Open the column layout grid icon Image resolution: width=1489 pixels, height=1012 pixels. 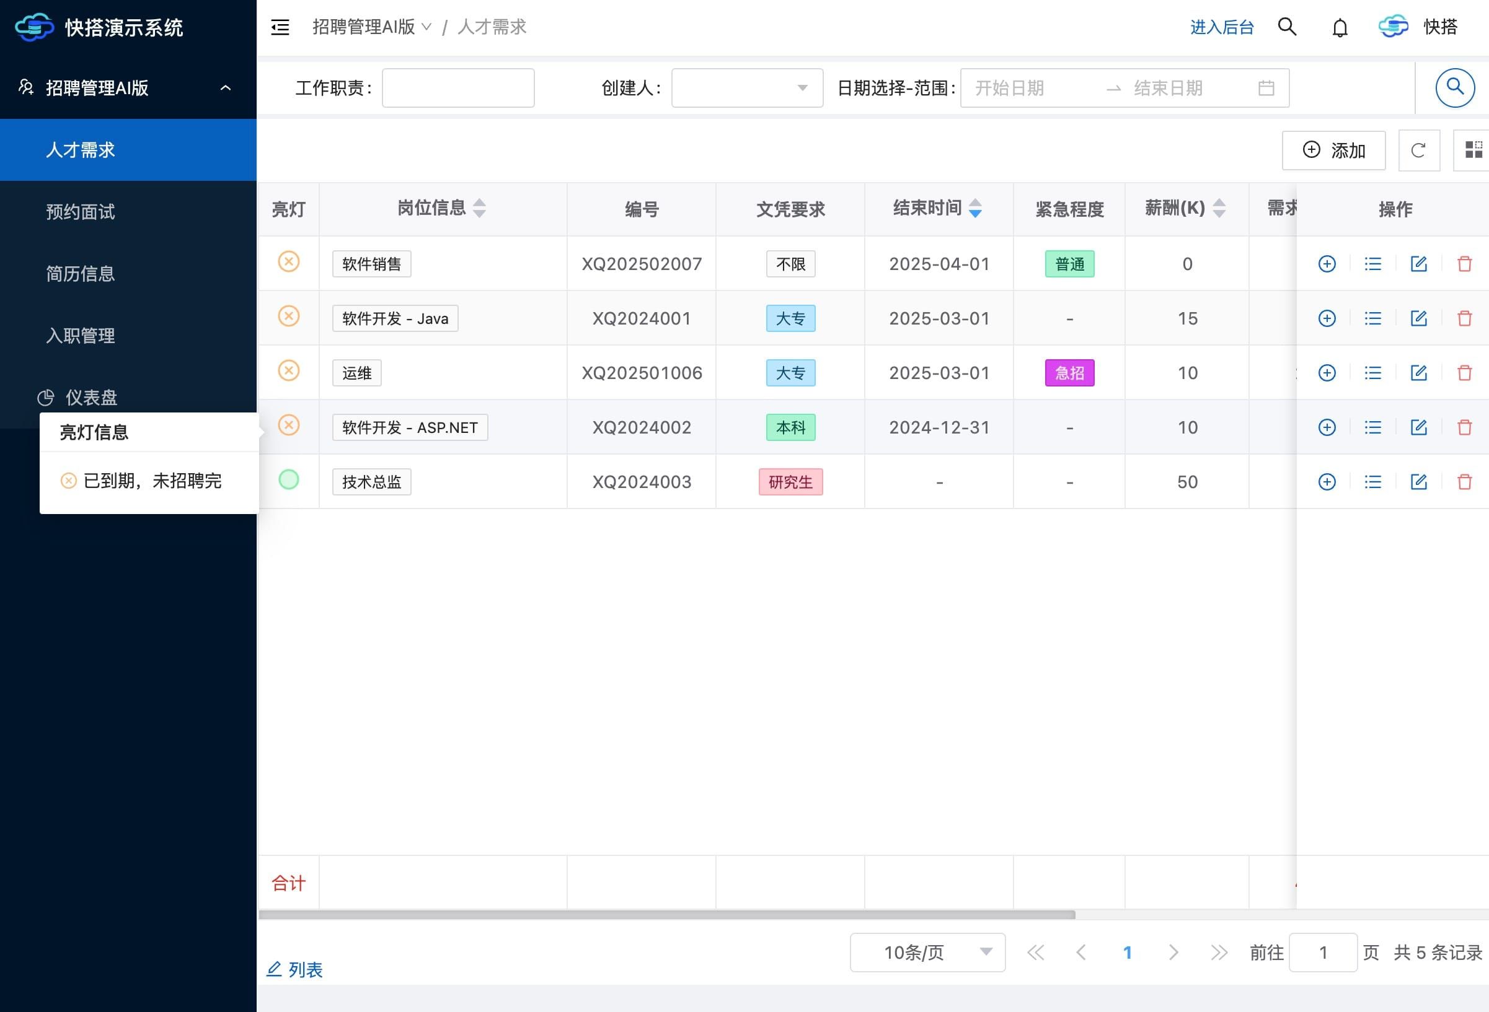[1474, 150]
